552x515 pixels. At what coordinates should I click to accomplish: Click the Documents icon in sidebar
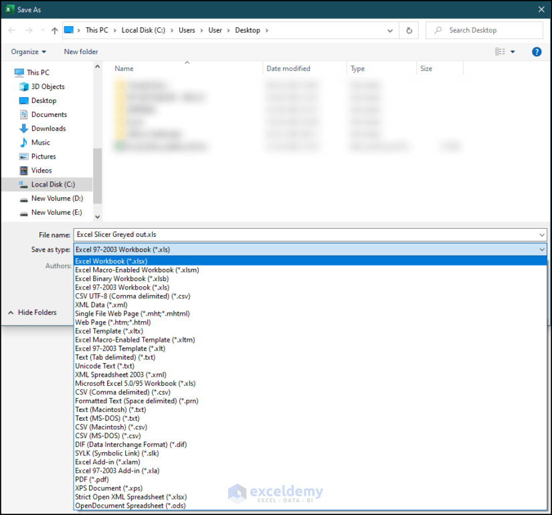(x=23, y=114)
